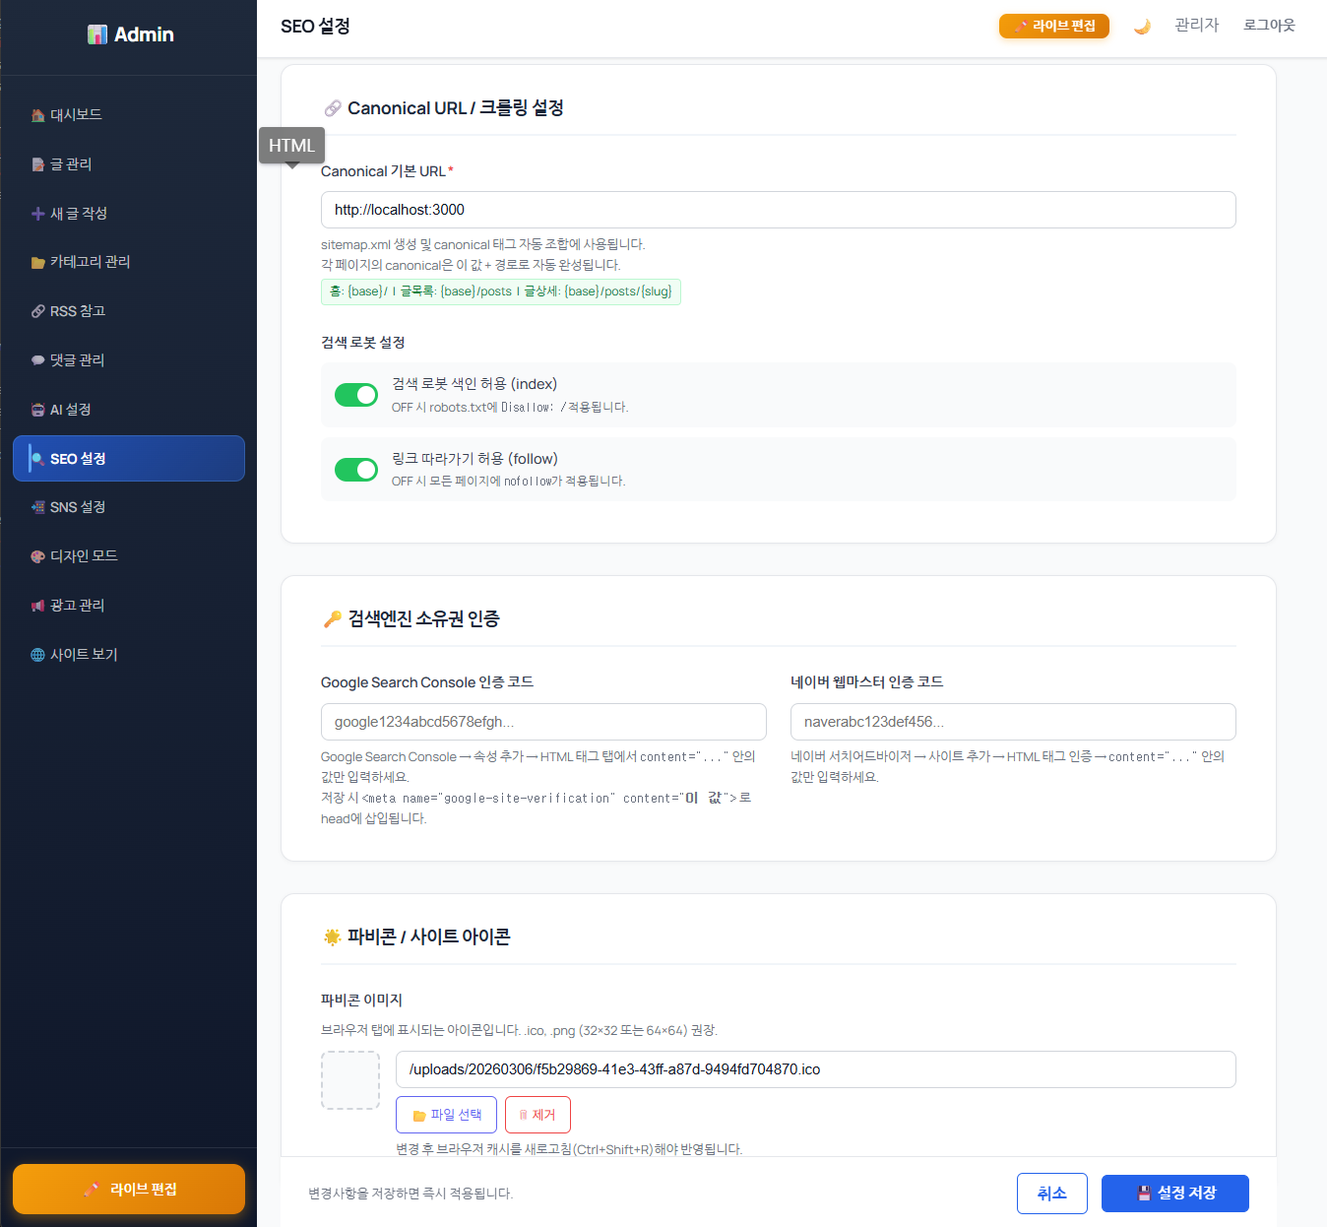This screenshot has width=1327, height=1227.
Task: Click the AI 설정 robot icon
Action: pyautogui.click(x=37, y=410)
